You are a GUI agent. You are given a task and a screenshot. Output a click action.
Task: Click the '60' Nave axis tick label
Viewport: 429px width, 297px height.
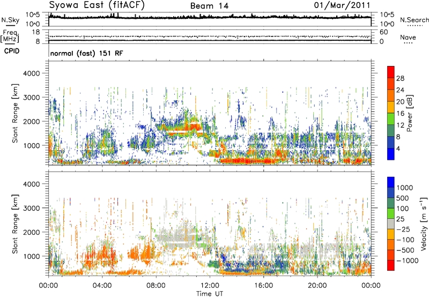tap(384, 32)
